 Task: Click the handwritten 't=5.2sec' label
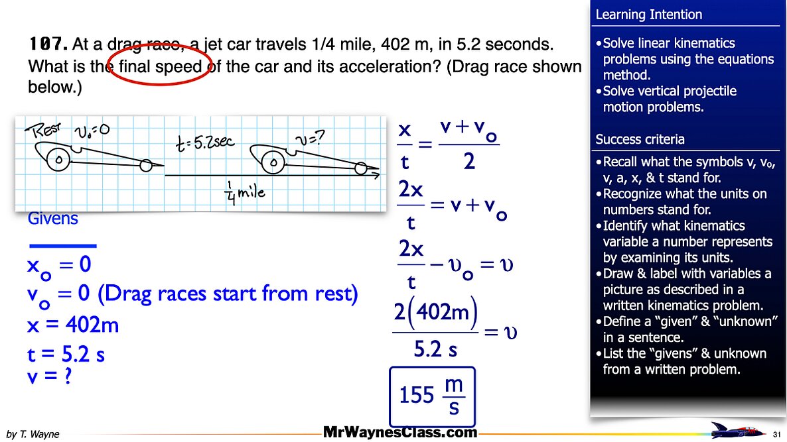(x=205, y=142)
